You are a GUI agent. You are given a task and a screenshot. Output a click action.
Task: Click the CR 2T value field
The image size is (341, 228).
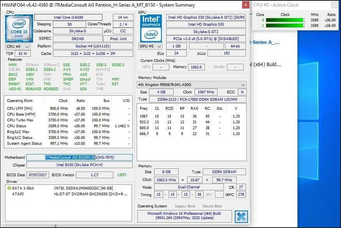241,187
